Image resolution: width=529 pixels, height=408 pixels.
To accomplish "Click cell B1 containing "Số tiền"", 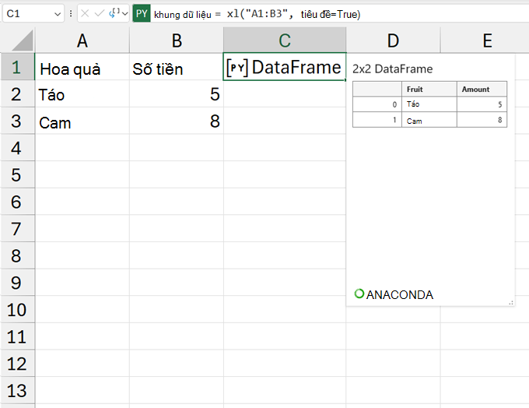I will (177, 67).
